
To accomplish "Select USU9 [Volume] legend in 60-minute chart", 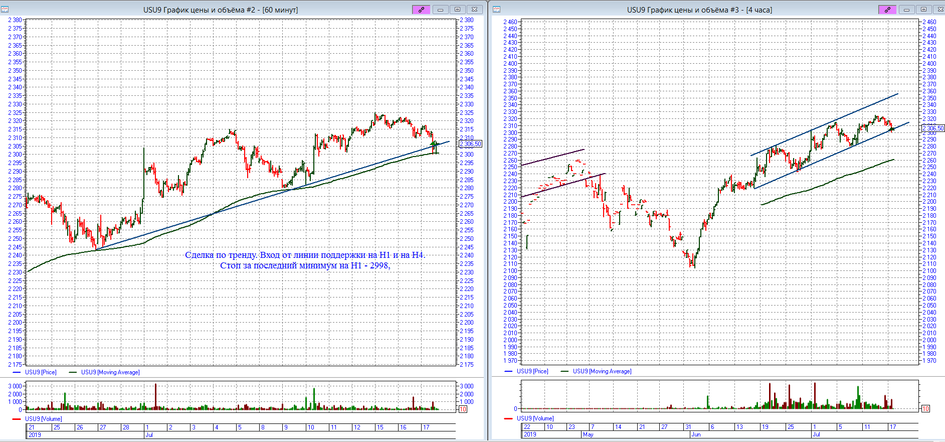I will 44,419.
